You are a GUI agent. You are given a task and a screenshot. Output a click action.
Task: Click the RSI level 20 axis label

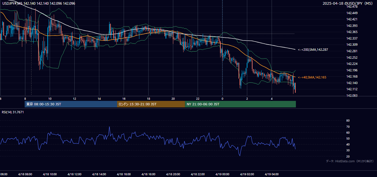click(348, 156)
